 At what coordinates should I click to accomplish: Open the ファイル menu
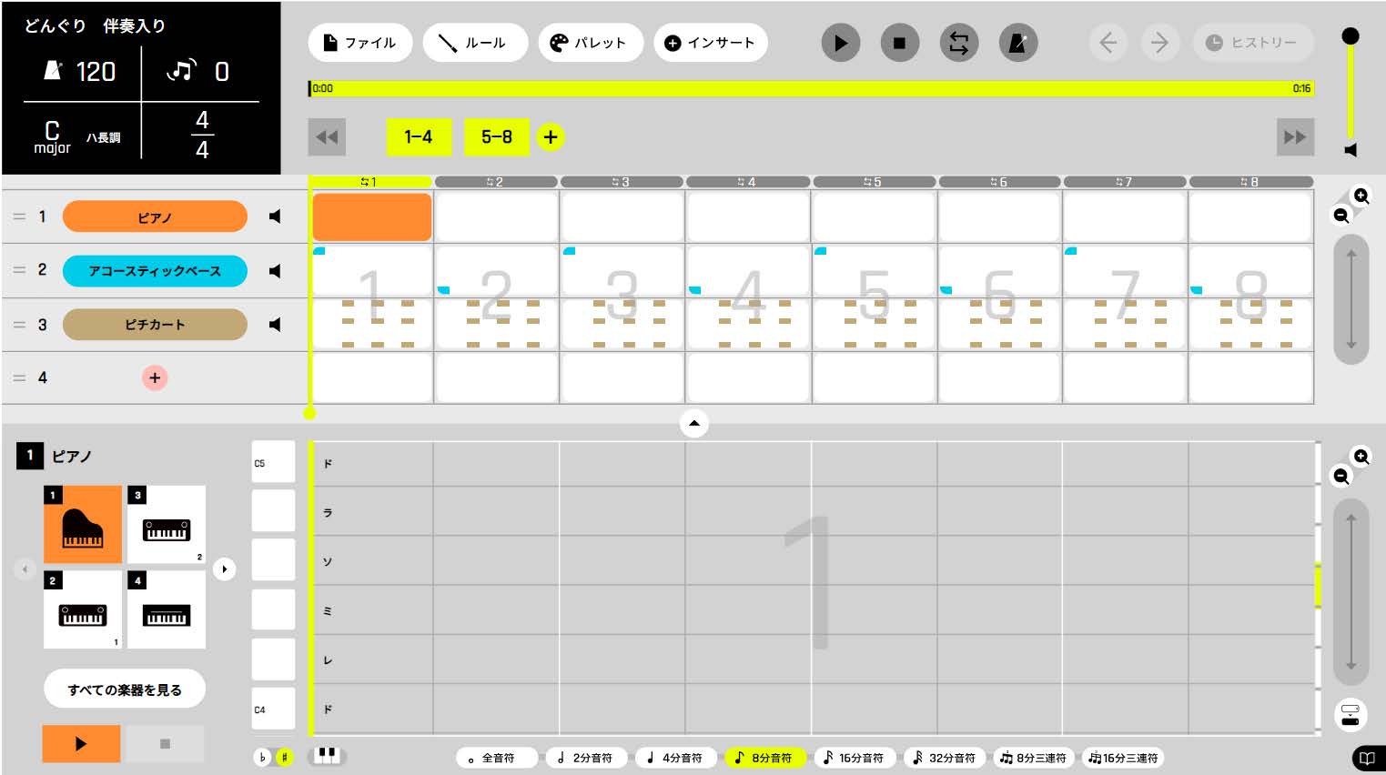pos(360,43)
